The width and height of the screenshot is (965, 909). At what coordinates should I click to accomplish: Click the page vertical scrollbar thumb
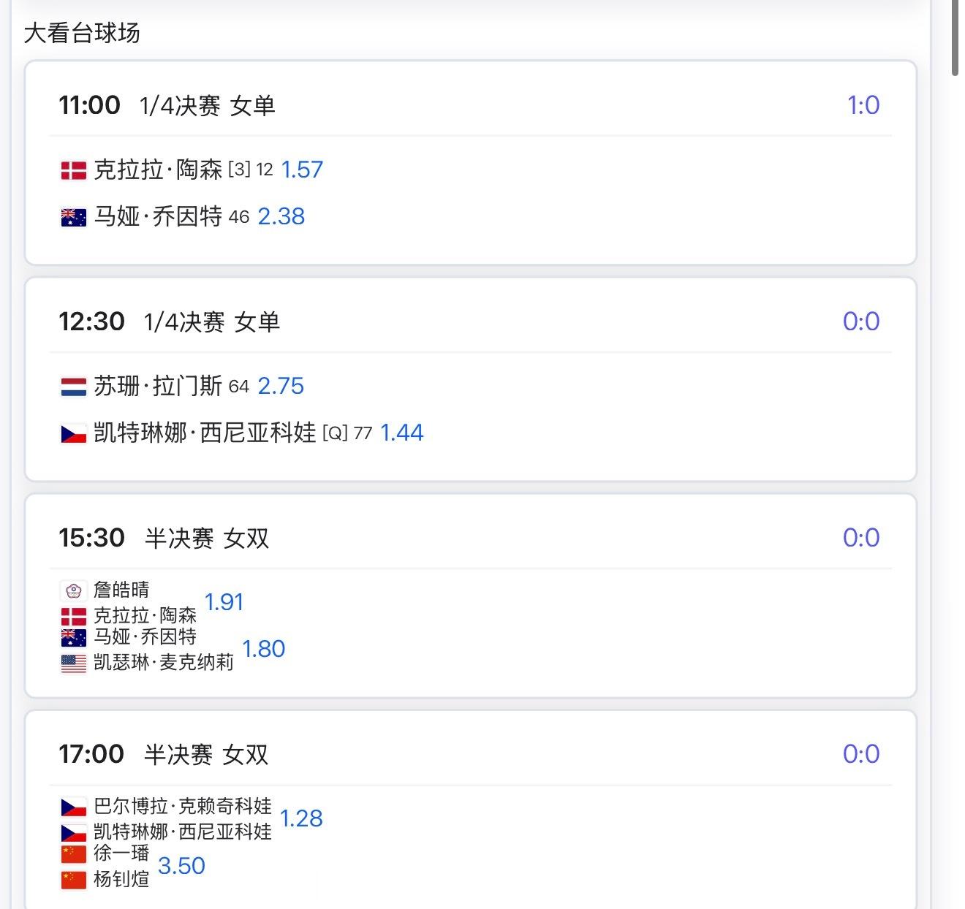(x=955, y=37)
